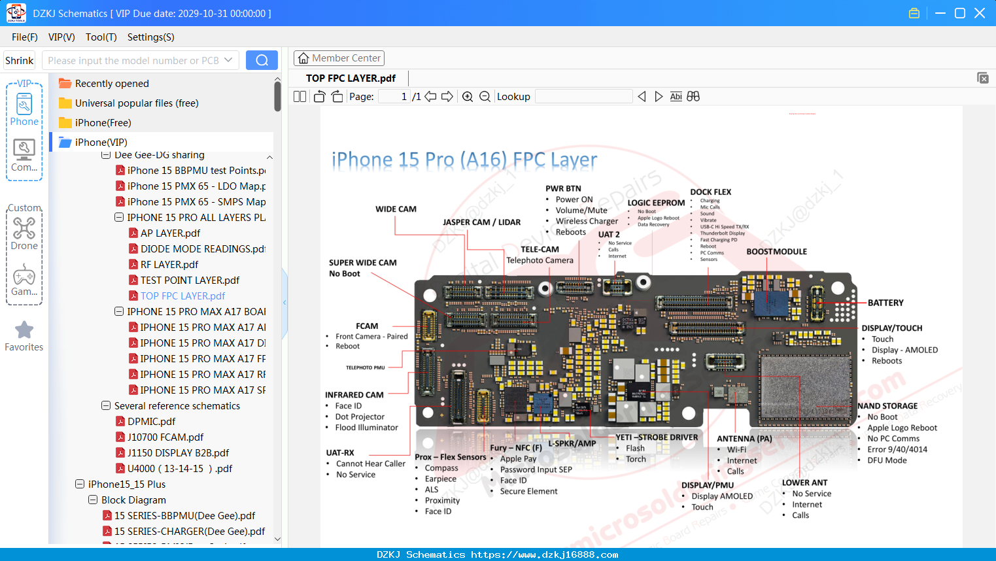Open the model number dropdown arrow
This screenshot has width=996, height=561.
point(228,60)
